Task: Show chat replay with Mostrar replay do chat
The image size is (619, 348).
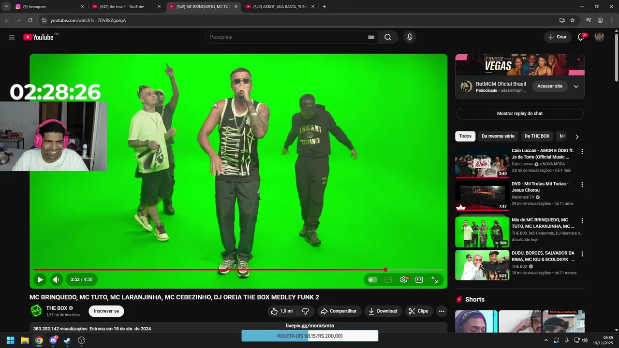Action: (x=520, y=114)
